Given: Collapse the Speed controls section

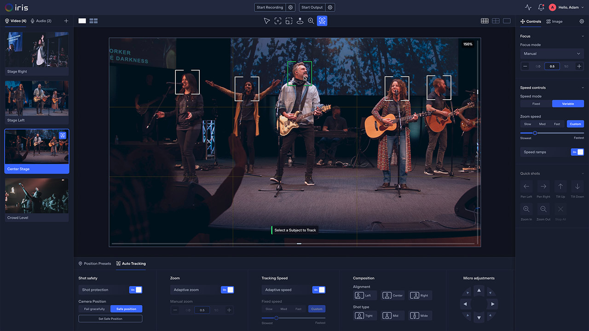Looking at the screenshot, I should 583,88.
